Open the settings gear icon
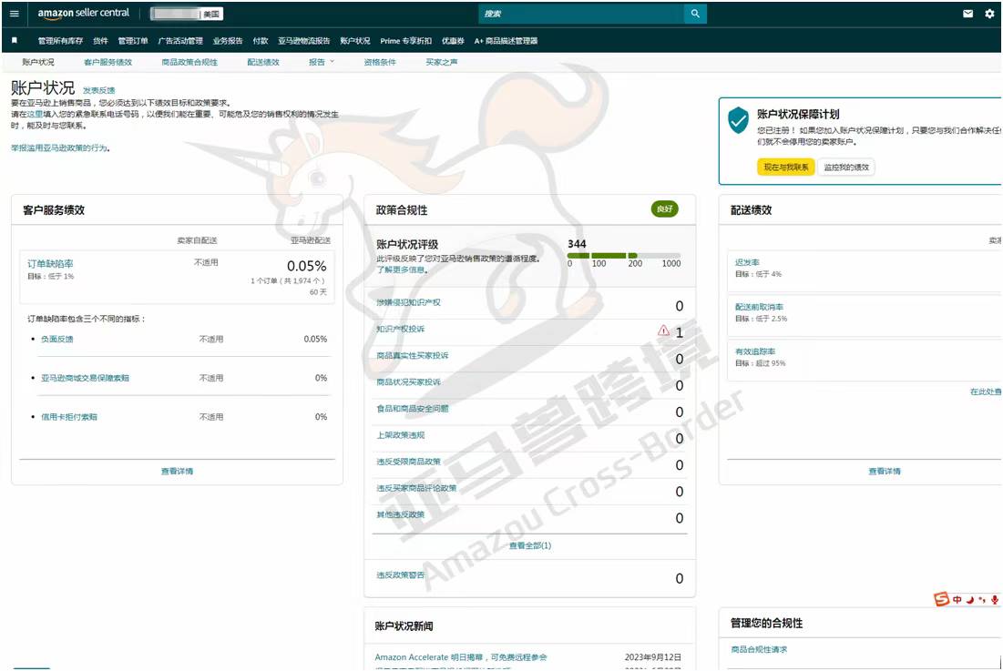Screen dimensions: 1003x671 [989, 14]
